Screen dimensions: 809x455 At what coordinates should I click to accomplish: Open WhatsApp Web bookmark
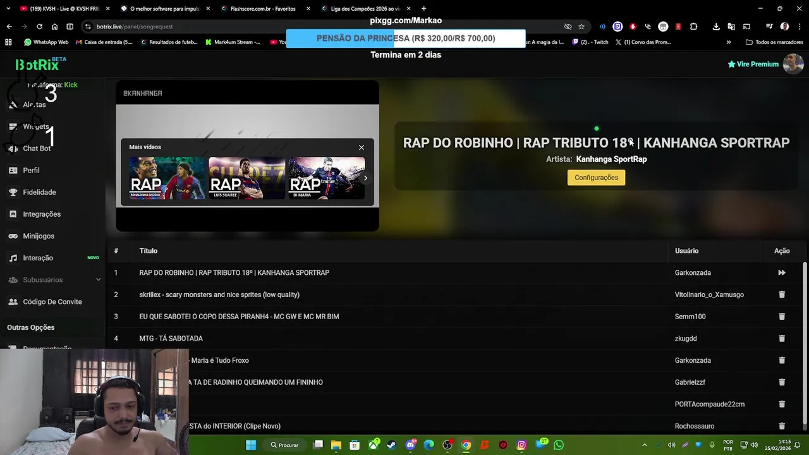click(x=46, y=42)
